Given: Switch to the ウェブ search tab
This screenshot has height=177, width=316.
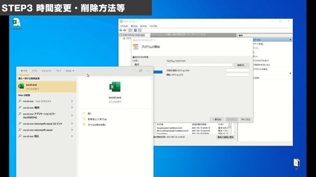Looking at the screenshot, I should 58,71.
